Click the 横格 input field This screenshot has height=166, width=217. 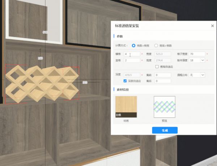click(x=132, y=54)
